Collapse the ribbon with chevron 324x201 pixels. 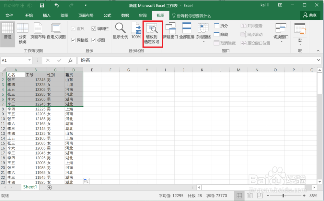click(x=318, y=51)
